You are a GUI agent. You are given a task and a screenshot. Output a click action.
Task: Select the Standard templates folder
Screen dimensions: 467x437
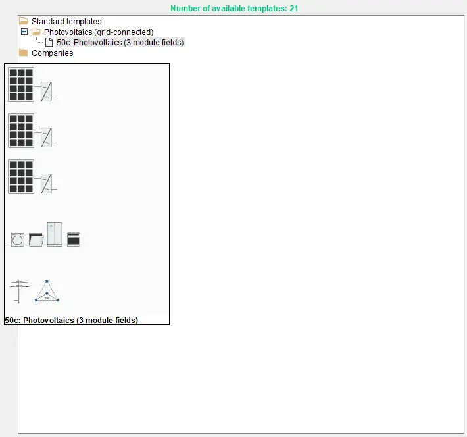click(66, 22)
